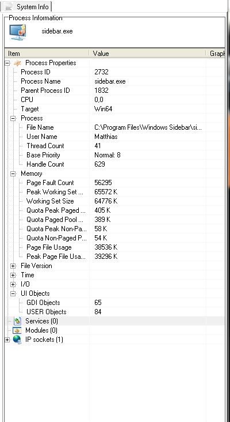Click the sidebar.exe process icon
Viewport: 230px width, 422px height.
tap(18, 32)
